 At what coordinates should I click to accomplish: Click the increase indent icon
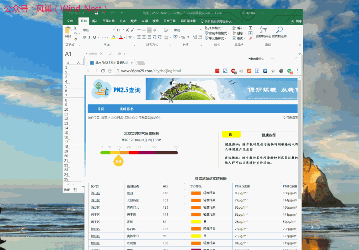click(x=160, y=37)
